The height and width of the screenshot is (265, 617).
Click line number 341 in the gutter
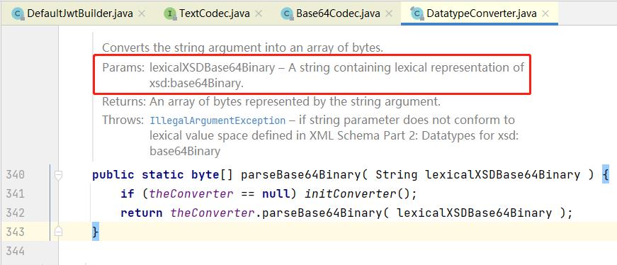(15, 193)
